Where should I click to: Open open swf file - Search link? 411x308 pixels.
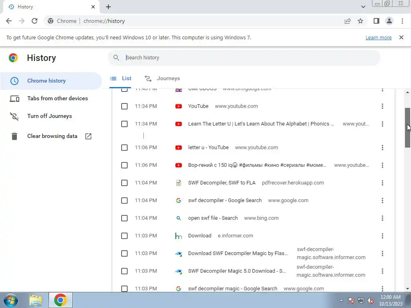tap(213, 218)
